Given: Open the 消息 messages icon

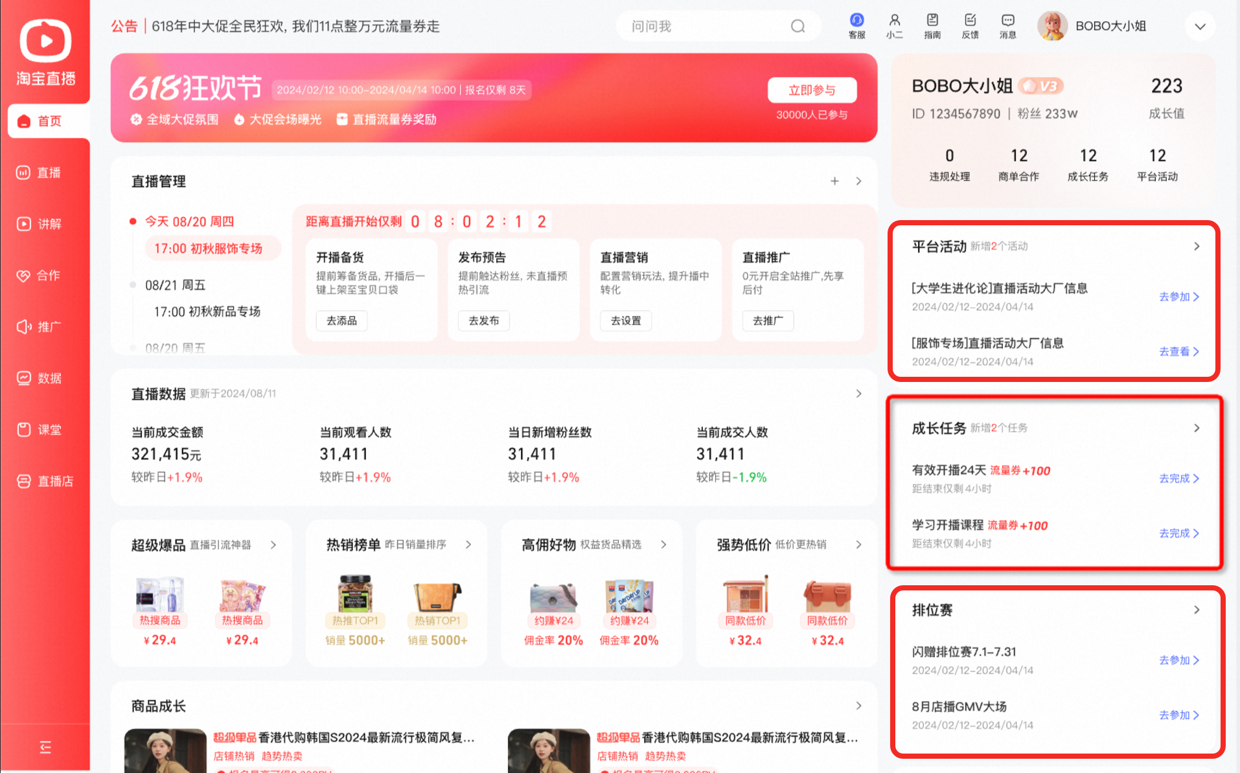Looking at the screenshot, I should (x=1007, y=26).
